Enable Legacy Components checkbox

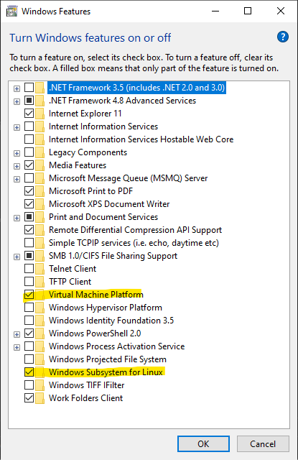click(29, 152)
